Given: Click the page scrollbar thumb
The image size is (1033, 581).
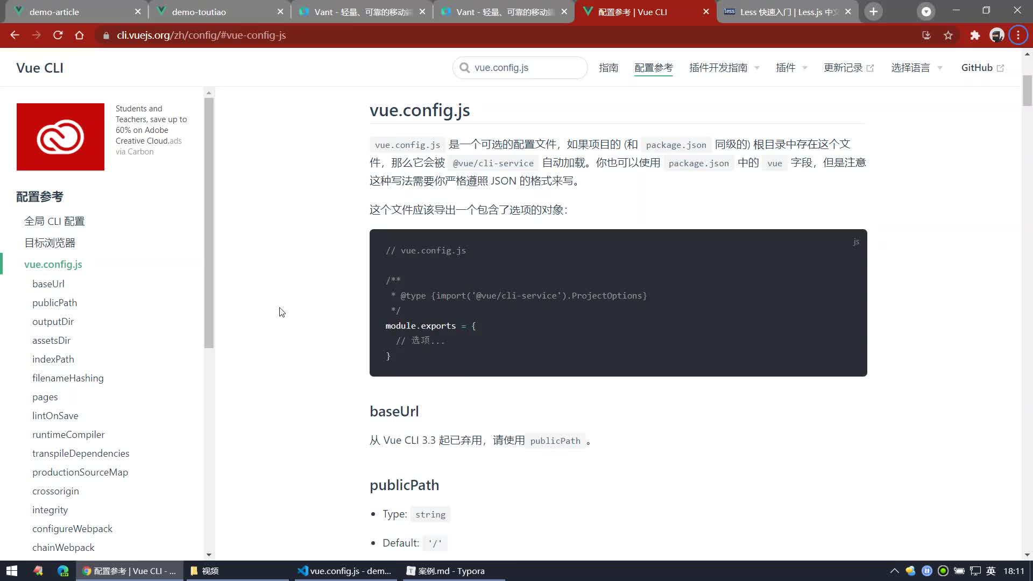Looking at the screenshot, I should click(x=1027, y=90).
